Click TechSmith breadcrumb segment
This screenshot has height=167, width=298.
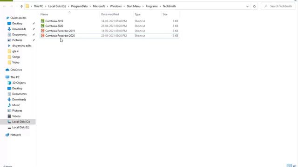(169, 6)
